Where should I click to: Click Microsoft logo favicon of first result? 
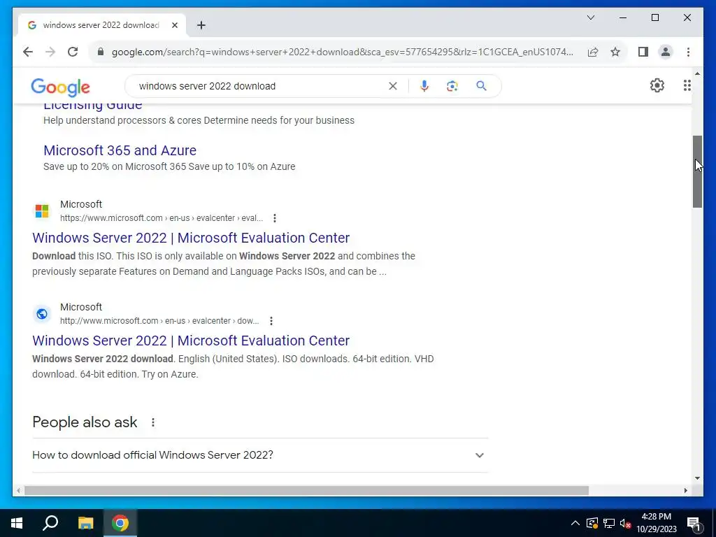42,211
